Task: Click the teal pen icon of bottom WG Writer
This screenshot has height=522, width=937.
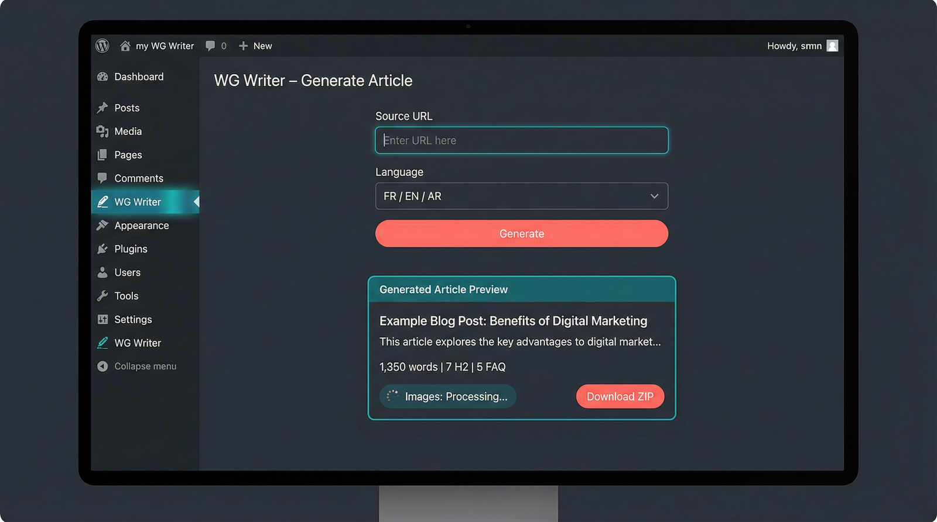Action: click(102, 343)
